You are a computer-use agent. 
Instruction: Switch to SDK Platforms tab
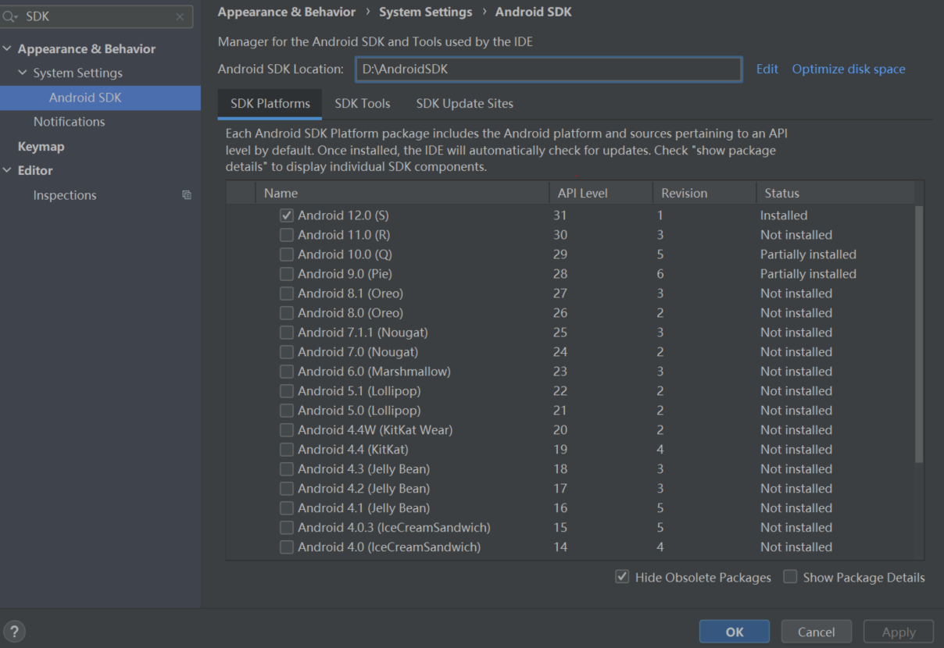click(x=270, y=103)
